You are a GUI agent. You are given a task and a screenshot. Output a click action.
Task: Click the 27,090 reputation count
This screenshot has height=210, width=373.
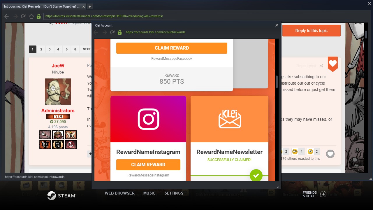[58, 122]
